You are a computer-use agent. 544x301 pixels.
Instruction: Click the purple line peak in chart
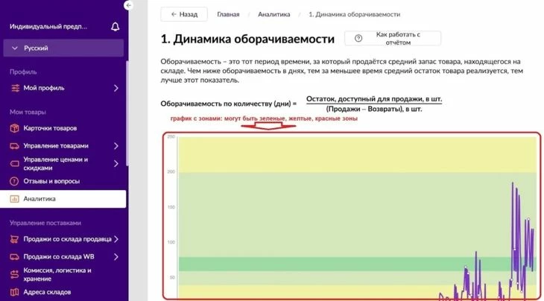pos(513,183)
